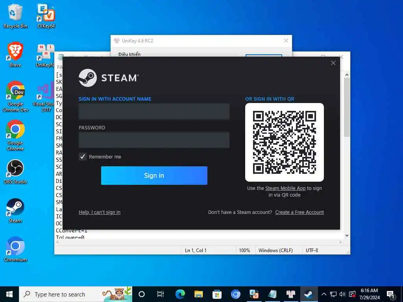Click the Sign in button
This screenshot has height=302, width=403.
[154, 175]
